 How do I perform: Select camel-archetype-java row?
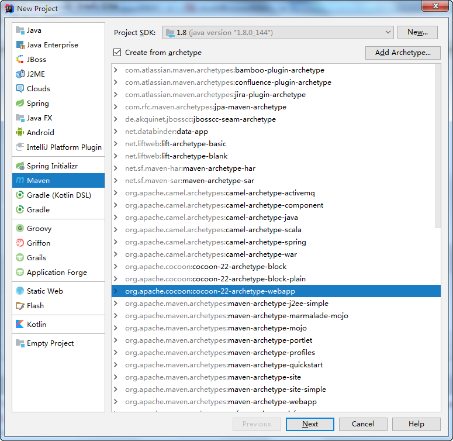pos(276,218)
